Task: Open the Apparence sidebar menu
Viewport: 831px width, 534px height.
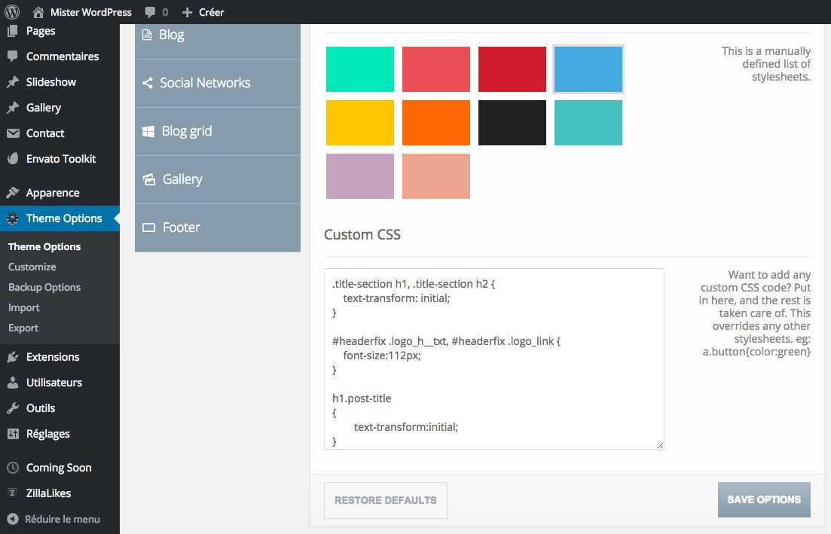Action: 52,193
